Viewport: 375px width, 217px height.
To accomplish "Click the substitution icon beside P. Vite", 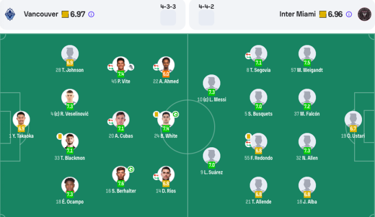I will [110, 67].
